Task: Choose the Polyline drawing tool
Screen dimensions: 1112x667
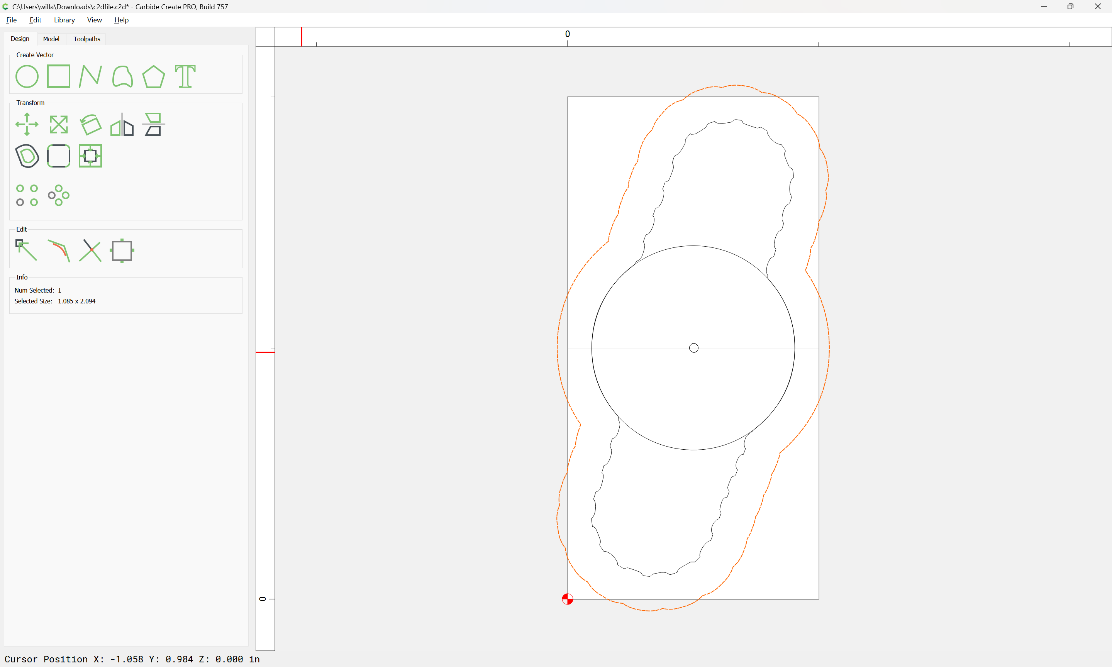Action: (x=90, y=76)
